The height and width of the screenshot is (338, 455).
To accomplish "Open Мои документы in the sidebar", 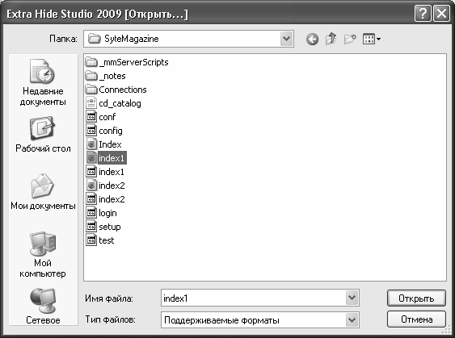I will tap(43, 192).
